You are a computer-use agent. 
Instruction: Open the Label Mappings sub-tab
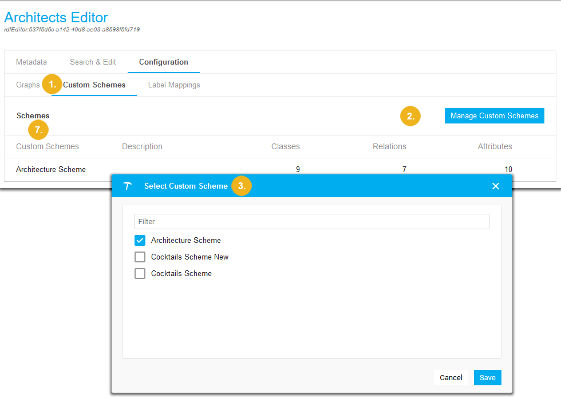click(174, 85)
